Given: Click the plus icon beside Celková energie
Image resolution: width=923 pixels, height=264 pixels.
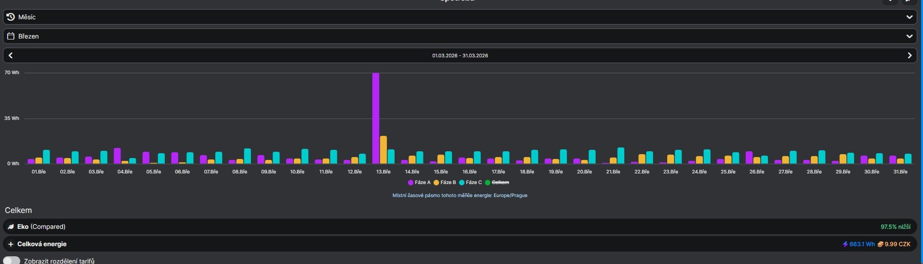Looking at the screenshot, I should 11,244.
